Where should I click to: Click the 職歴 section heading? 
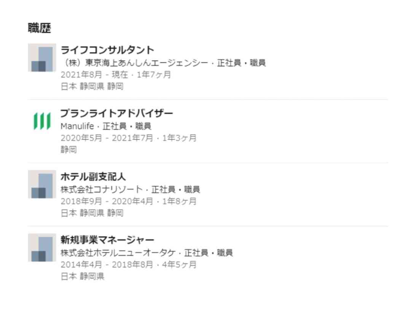(x=39, y=28)
